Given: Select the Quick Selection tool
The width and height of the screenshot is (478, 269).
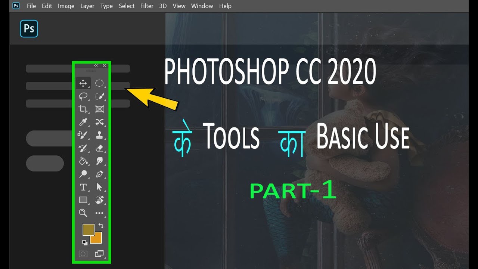Looking at the screenshot, I should (x=99, y=96).
